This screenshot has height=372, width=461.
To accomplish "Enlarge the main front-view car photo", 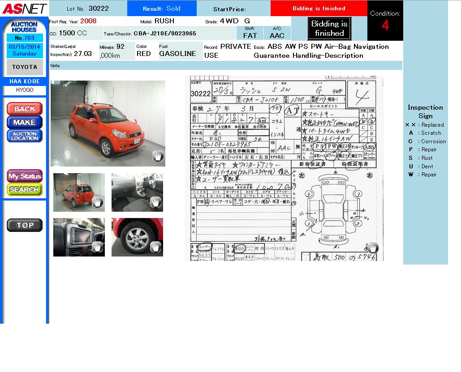I will pos(108,123).
